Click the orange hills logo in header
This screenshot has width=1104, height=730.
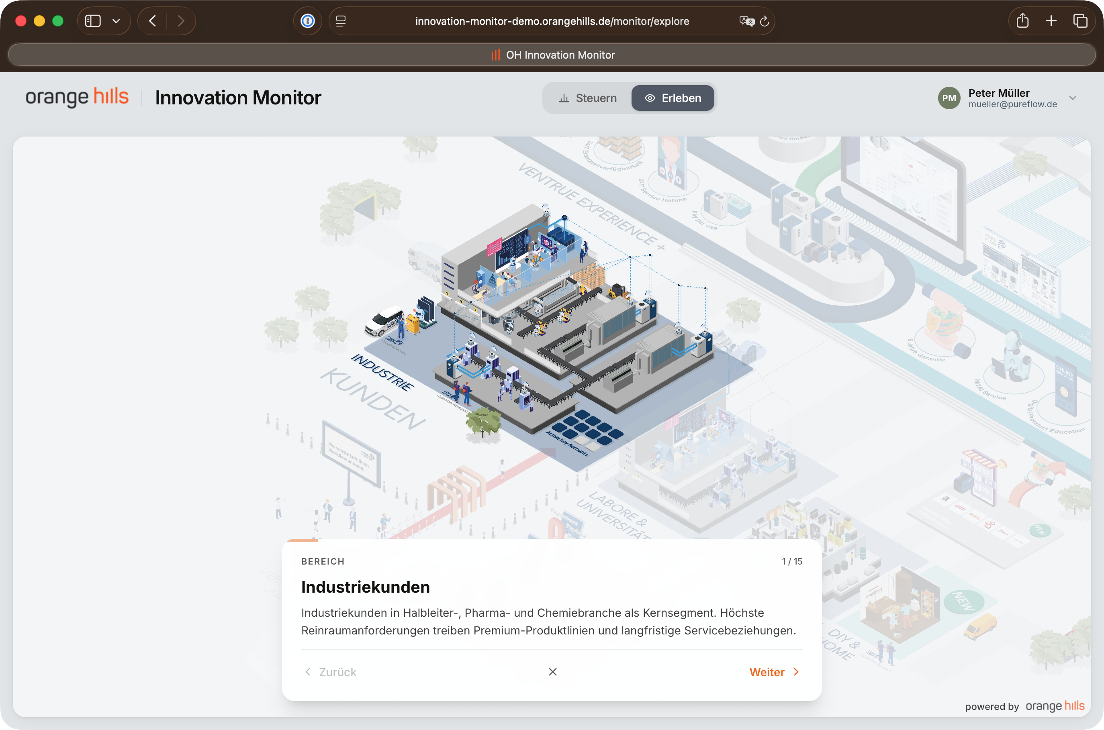[77, 97]
